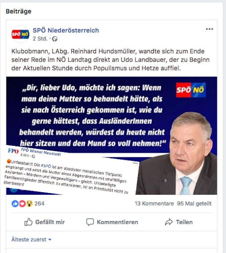226x253 pixels.
Task: Show the 13 Kommentare list
Action: tap(154, 204)
